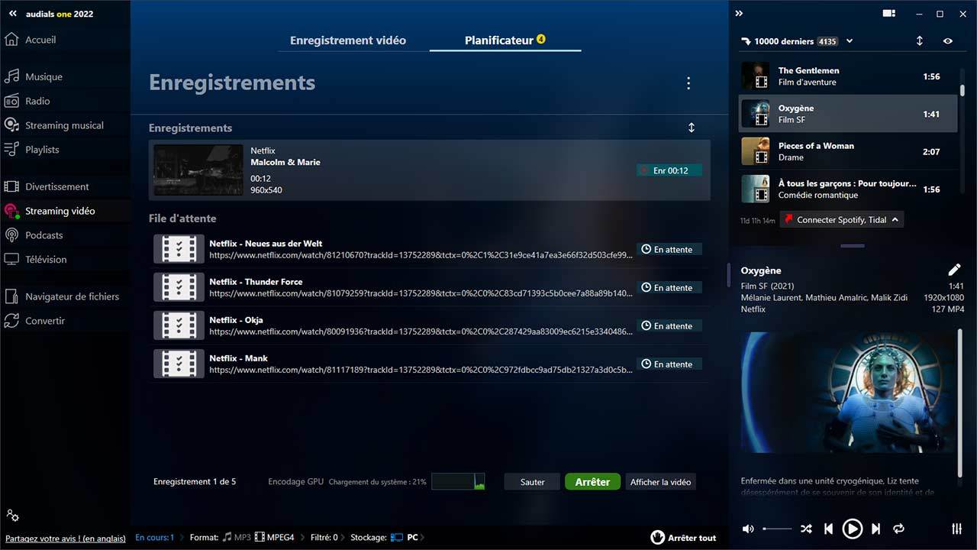Open Partagez votre avis link
The image size is (977, 550).
coord(66,538)
